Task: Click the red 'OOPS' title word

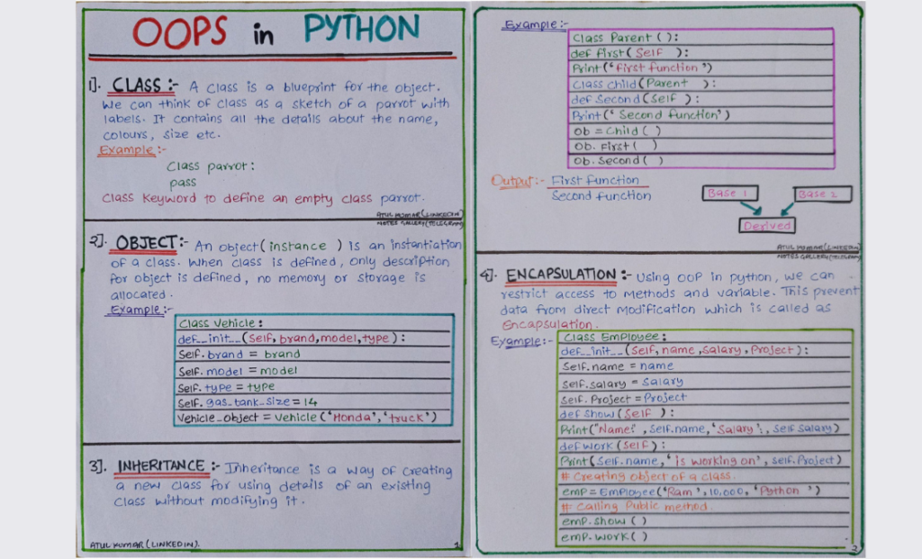Action: [179, 32]
